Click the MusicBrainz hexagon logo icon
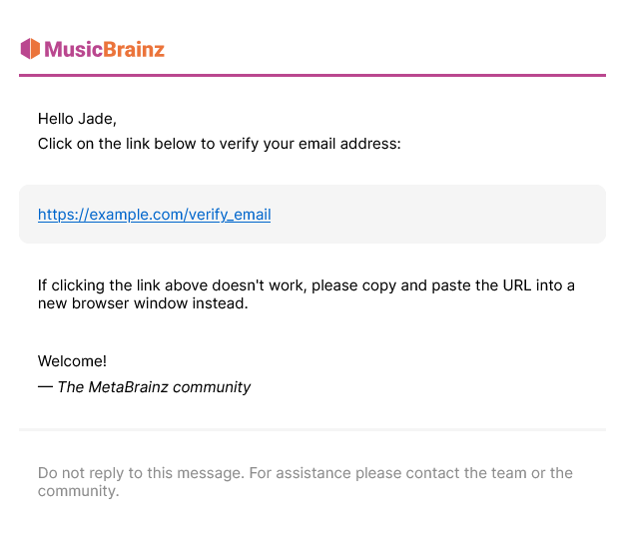624x544 pixels. pyautogui.click(x=30, y=49)
